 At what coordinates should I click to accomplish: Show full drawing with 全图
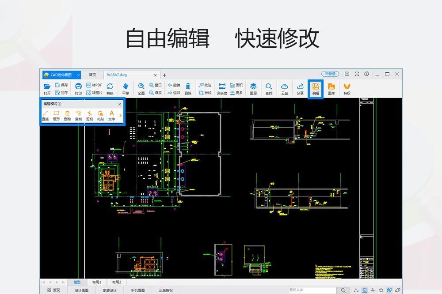(141, 89)
